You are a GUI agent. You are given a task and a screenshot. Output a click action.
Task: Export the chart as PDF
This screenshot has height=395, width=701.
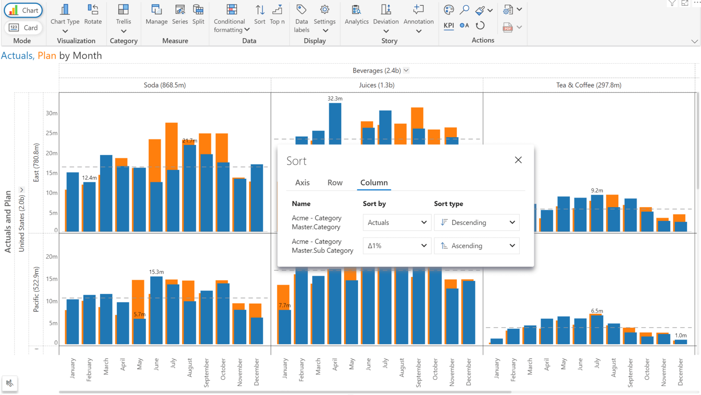pos(508,27)
